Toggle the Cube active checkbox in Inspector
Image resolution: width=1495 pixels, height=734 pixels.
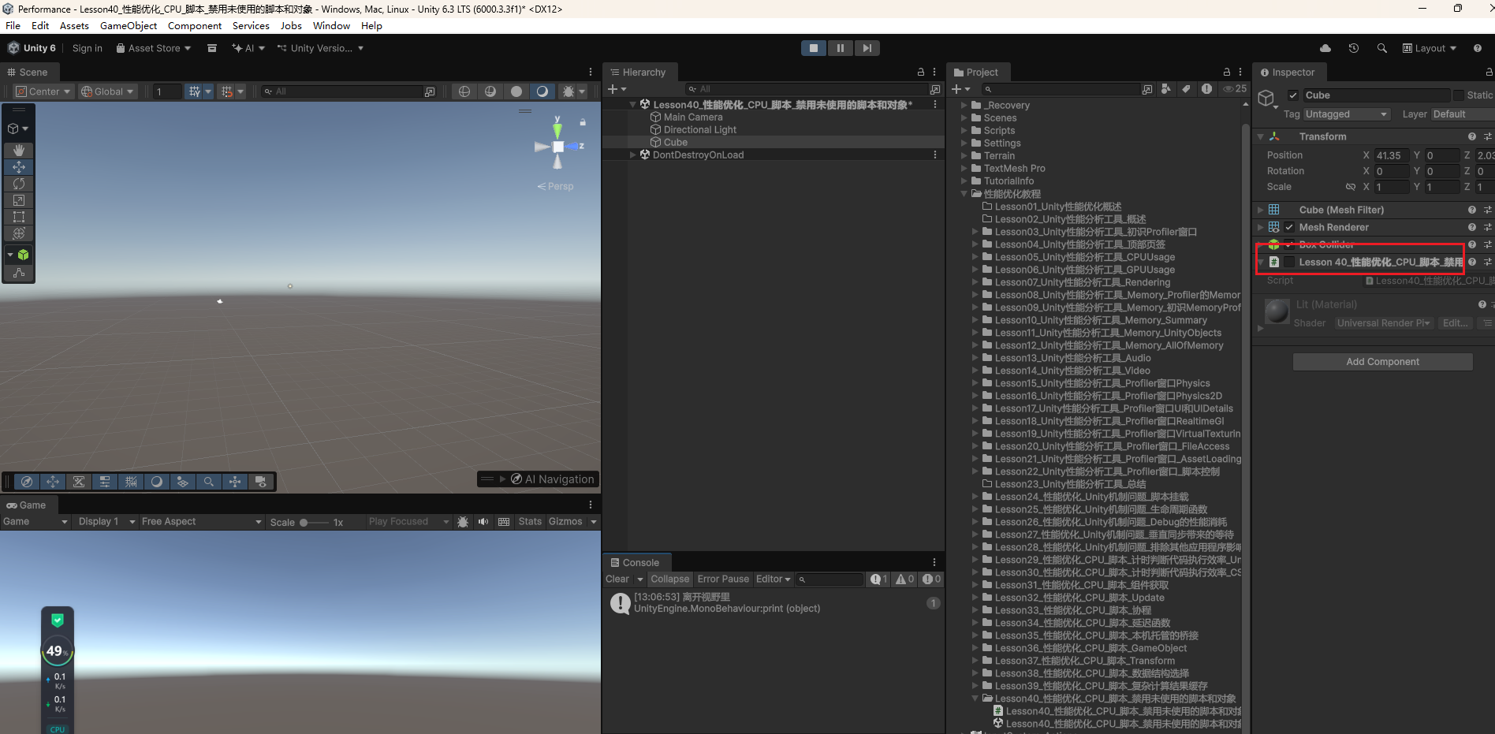(1293, 95)
